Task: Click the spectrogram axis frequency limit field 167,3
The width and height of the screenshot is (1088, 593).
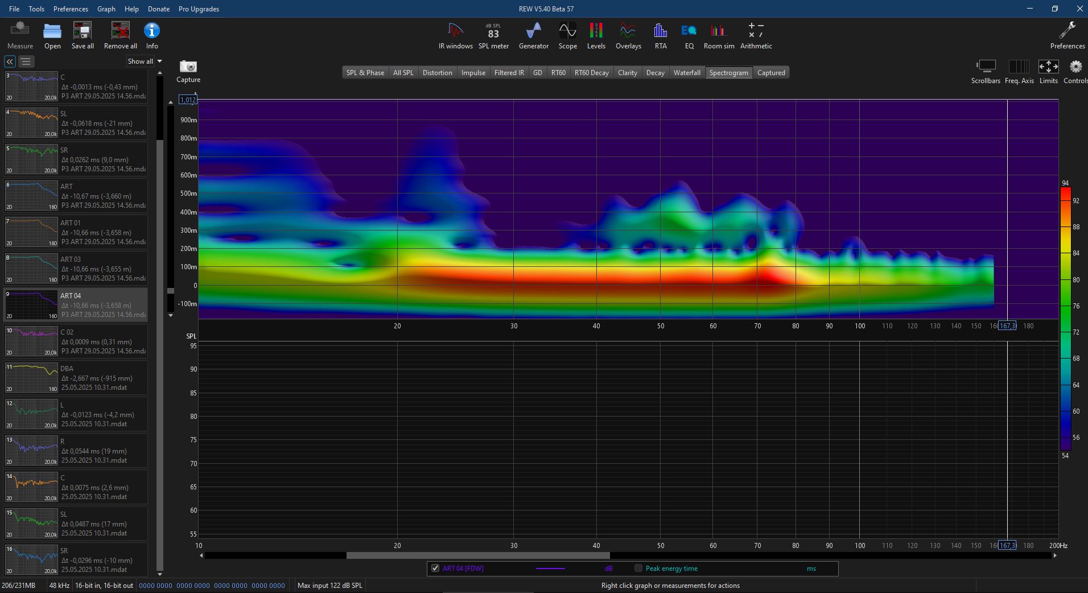Action: pos(1007,326)
